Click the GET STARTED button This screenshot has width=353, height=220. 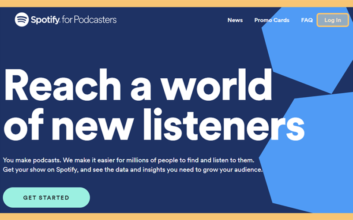pos(46,198)
